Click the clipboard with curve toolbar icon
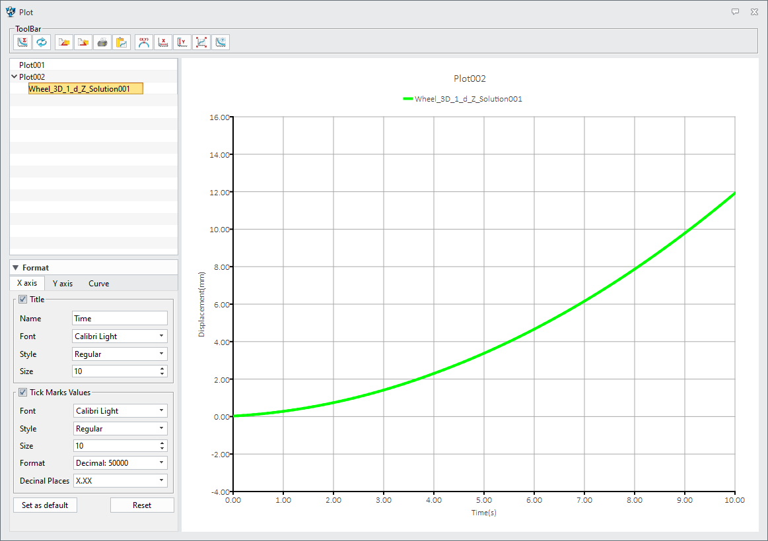 click(x=122, y=43)
